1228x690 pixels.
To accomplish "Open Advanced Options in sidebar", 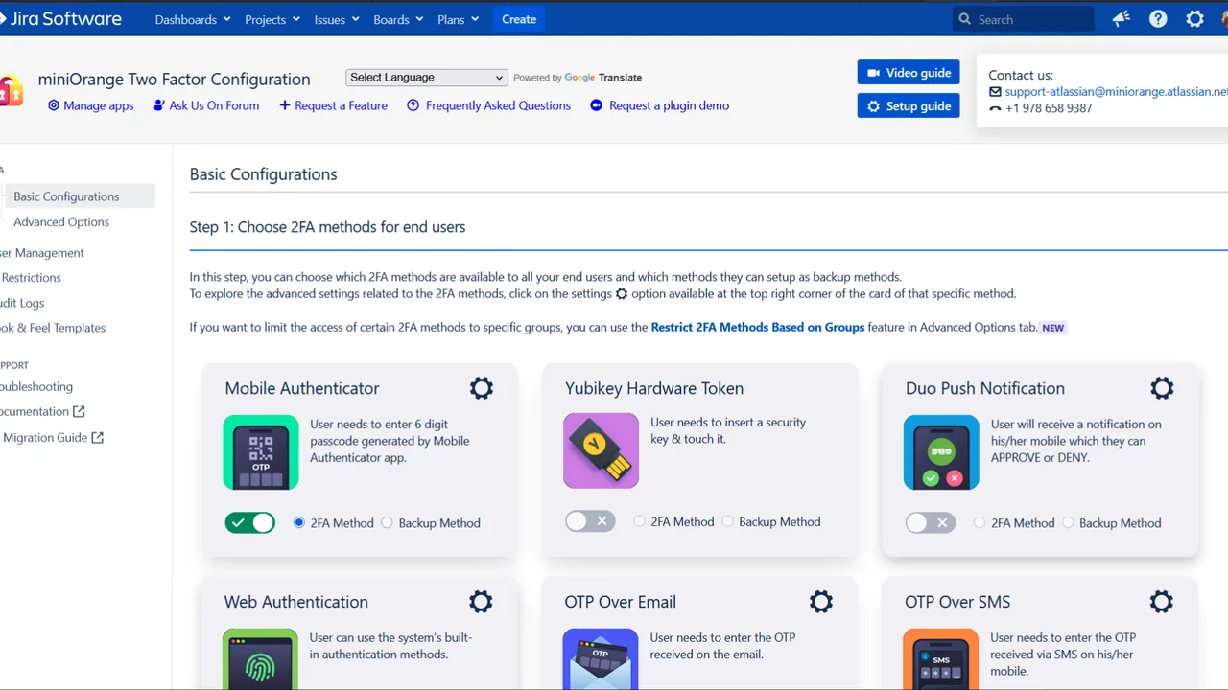I will 61,222.
